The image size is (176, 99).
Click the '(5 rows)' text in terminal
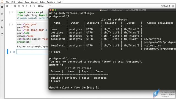coord(55,52)
